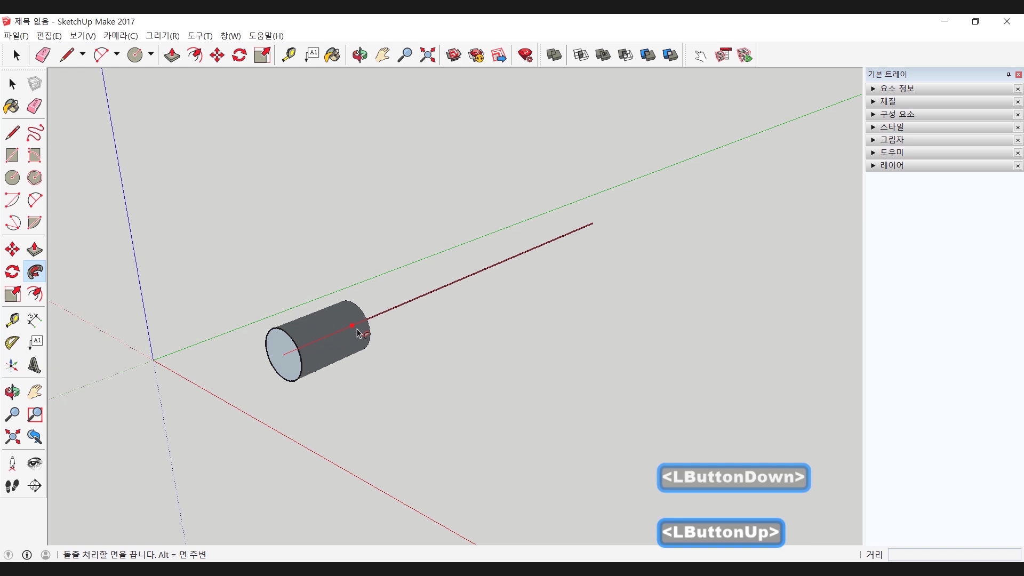Click the 거리 measurement input field
Image resolution: width=1024 pixels, height=576 pixels.
(x=954, y=555)
